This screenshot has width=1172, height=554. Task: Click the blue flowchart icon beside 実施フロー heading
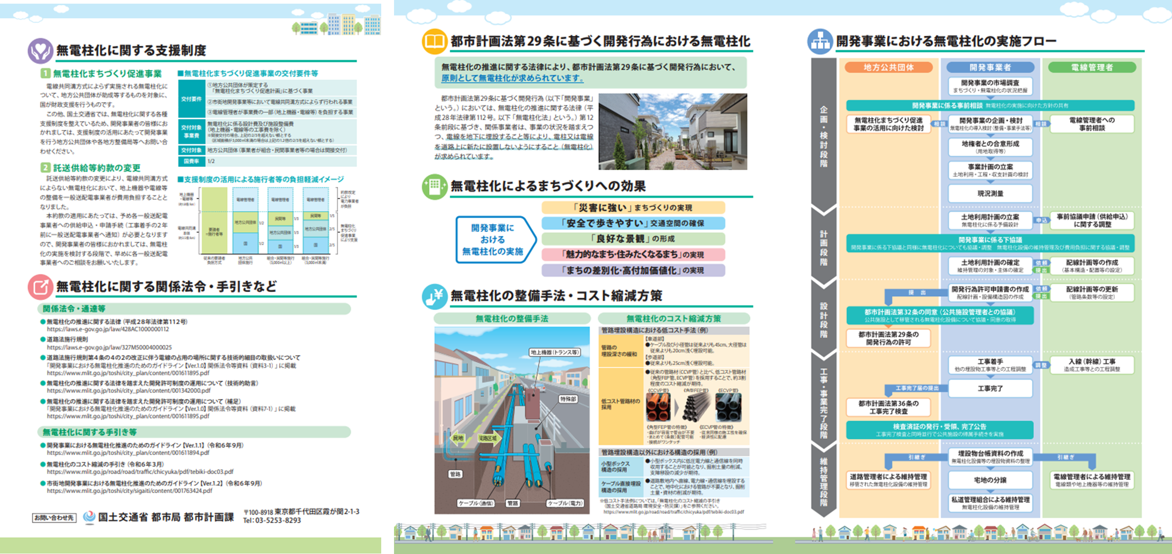point(820,42)
